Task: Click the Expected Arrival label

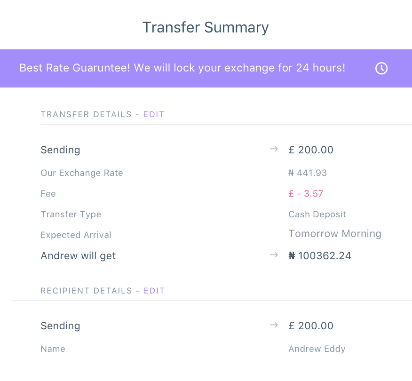Action: click(76, 235)
